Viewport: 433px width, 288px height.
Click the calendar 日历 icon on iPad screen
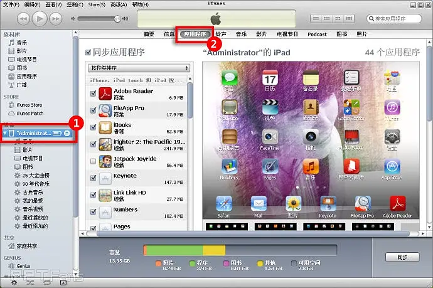coord(270,78)
